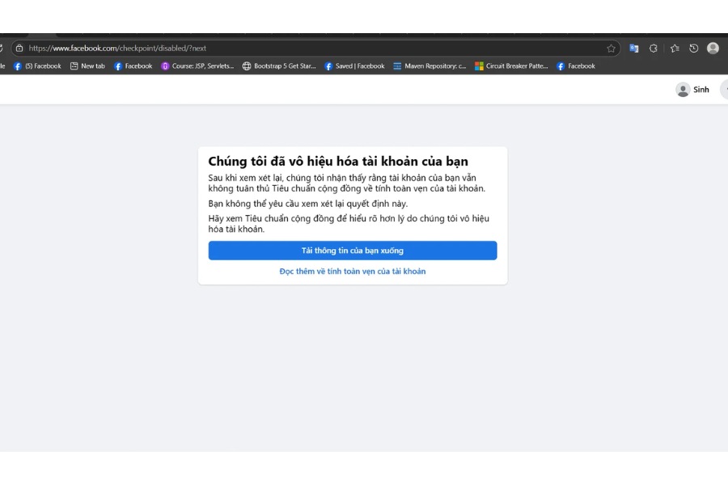Open the Course: JSP, Servlets bookmark
Viewport: 728px width, 485px height.
[x=197, y=66]
